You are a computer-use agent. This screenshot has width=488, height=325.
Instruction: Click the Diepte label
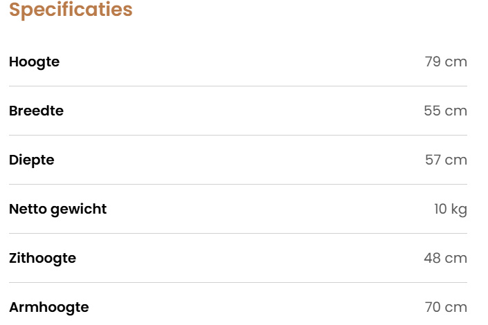tap(31, 160)
